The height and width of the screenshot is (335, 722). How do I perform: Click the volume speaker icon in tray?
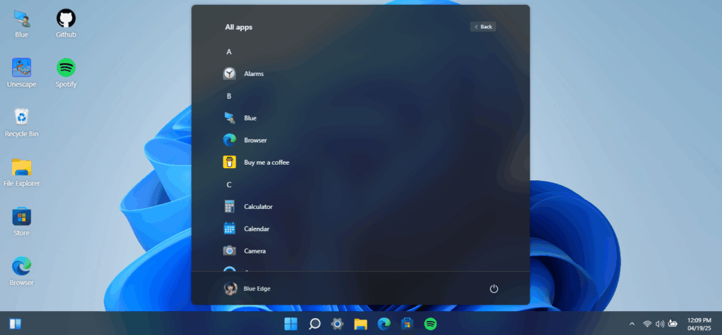pyautogui.click(x=660, y=324)
